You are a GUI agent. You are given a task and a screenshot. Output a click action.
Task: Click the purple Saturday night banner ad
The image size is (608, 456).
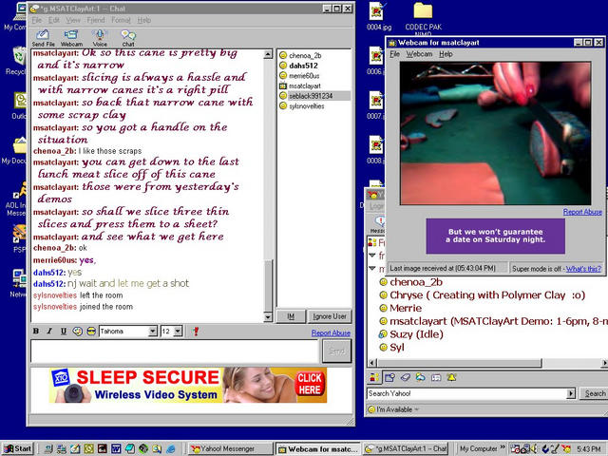pos(495,236)
